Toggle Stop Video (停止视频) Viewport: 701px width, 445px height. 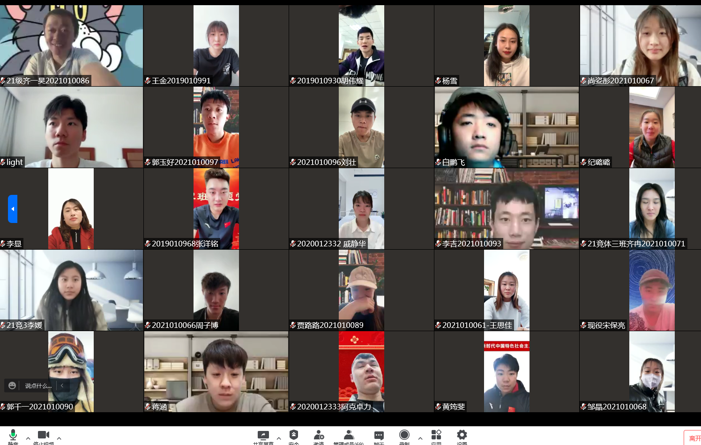pyautogui.click(x=43, y=435)
